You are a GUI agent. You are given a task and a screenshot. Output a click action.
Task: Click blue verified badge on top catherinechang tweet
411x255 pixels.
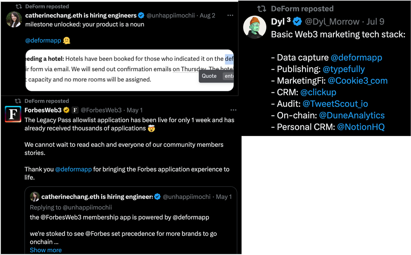pyautogui.click(x=141, y=16)
